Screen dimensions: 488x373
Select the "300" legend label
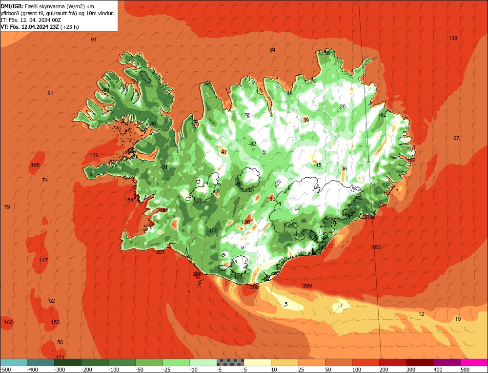(x=411, y=370)
